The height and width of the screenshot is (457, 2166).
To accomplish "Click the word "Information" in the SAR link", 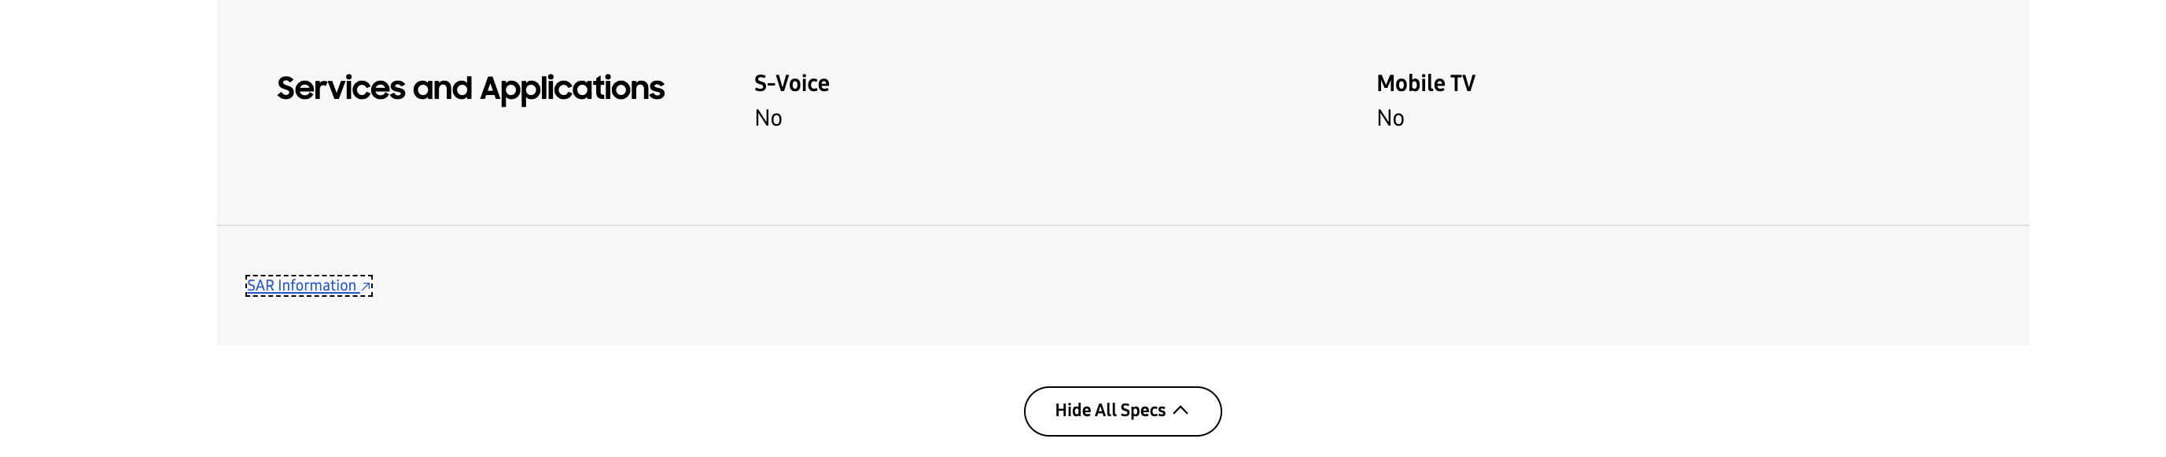I will 317,286.
